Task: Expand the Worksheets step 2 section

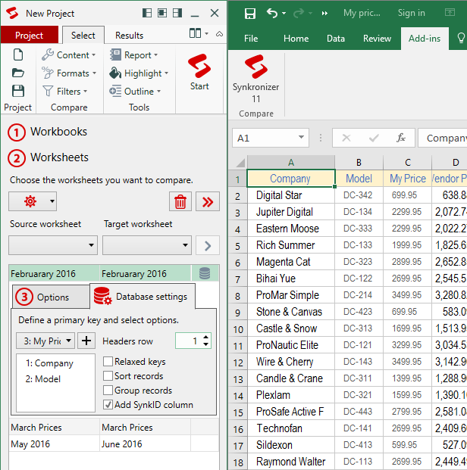Action: [x=49, y=157]
